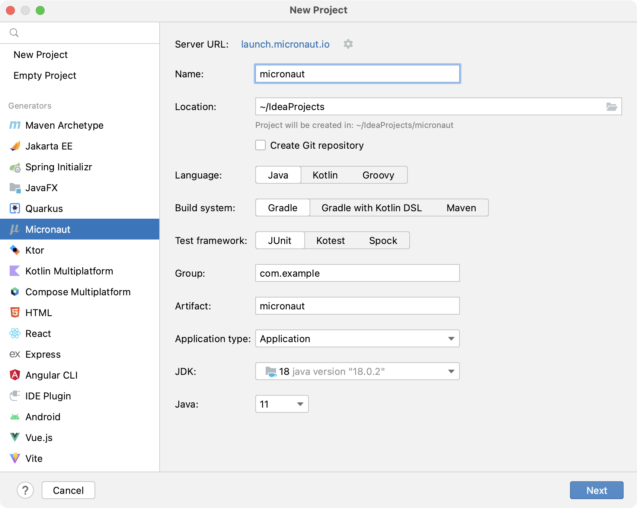Image resolution: width=637 pixels, height=508 pixels.
Task: Choose Android generator entry
Action: pos(80,417)
